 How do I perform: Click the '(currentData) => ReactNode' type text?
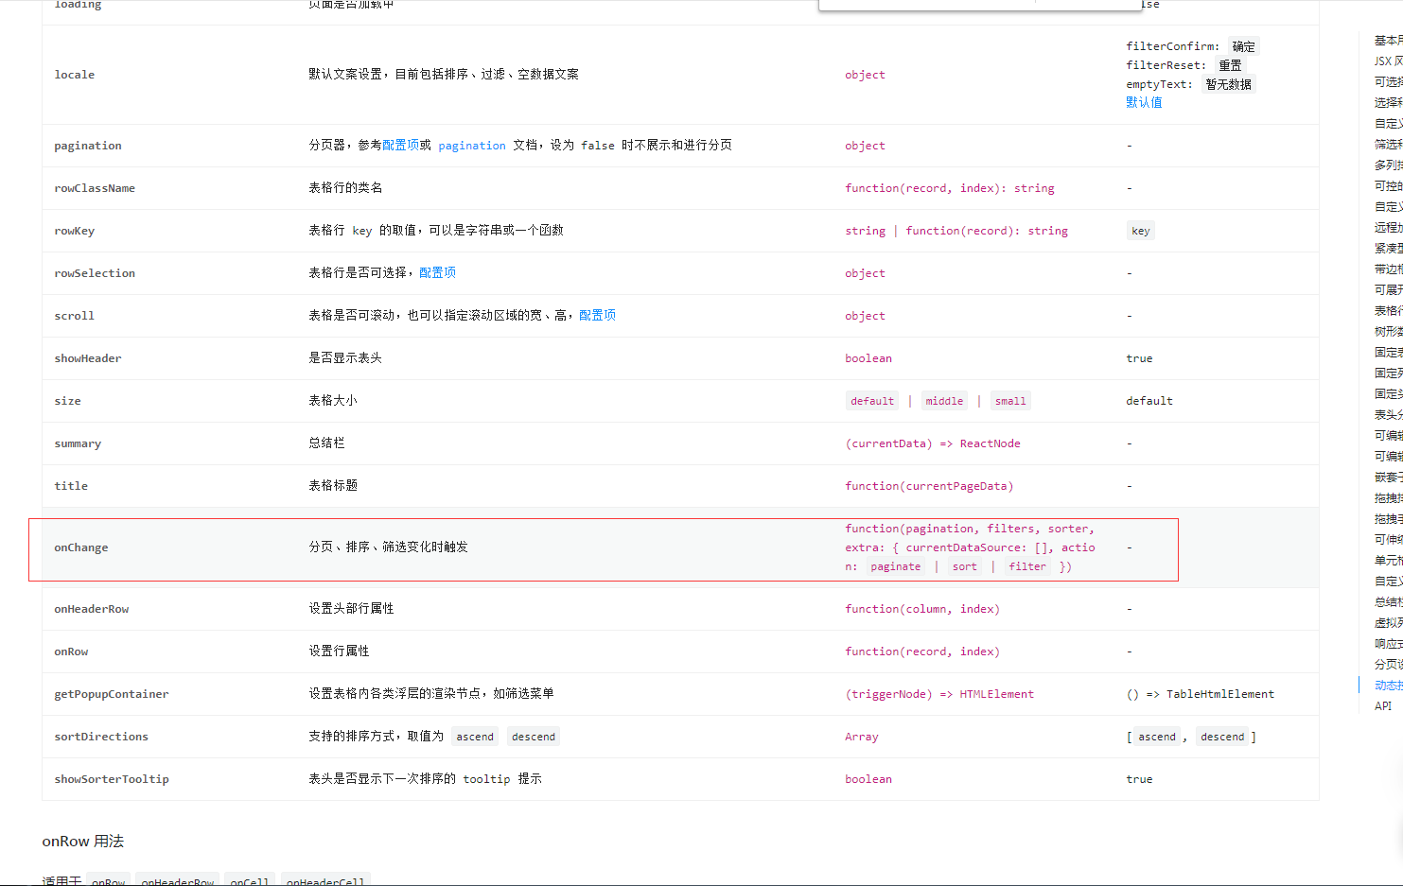click(x=933, y=443)
